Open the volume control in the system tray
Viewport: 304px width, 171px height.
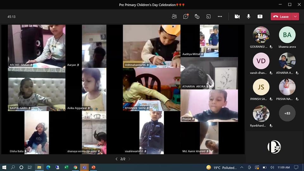coord(272,167)
